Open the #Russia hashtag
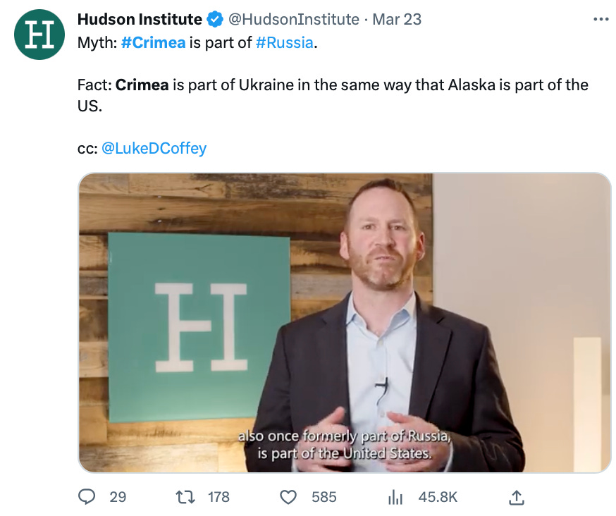Screen dimensions: 616x516 285,42
